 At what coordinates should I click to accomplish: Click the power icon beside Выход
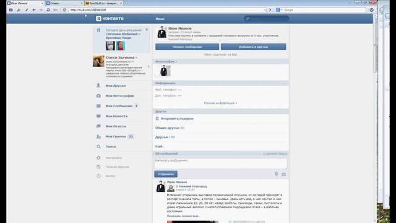click(98, 176)
